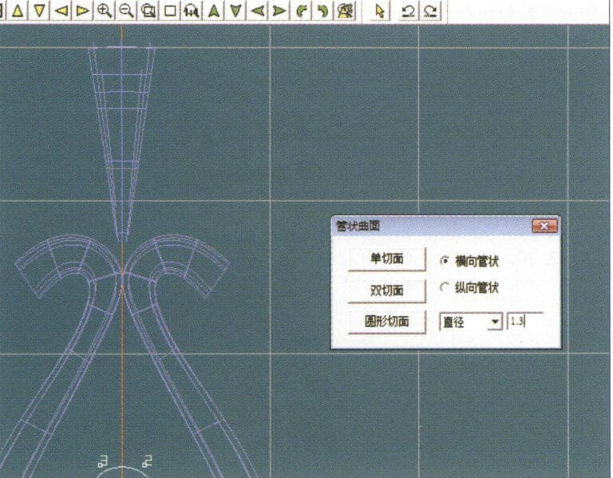Select the yellow pointer selection tool
Viewport: 613px width, 478px height.
pos(379,10)
